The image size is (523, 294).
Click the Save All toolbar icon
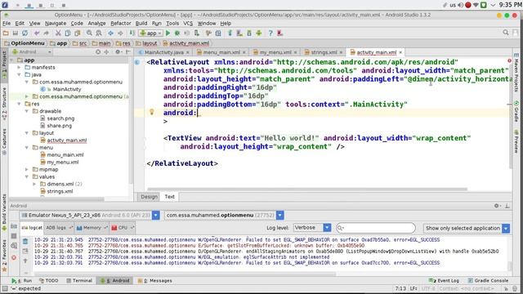pyautogui.click(x=15, y=33)
